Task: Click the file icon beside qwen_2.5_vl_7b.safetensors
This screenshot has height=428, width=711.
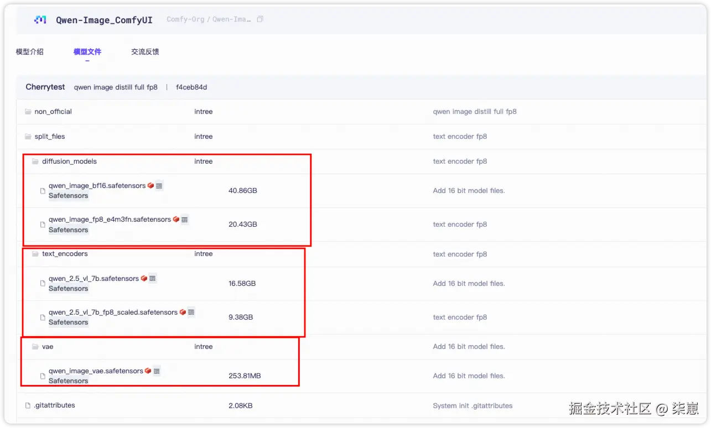Action: 43,284
